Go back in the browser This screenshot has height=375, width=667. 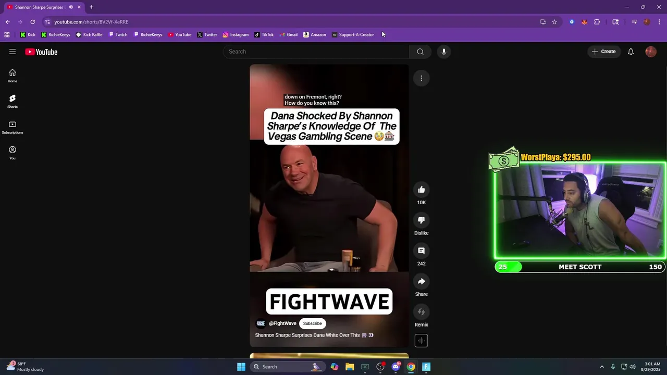[7, 22]
